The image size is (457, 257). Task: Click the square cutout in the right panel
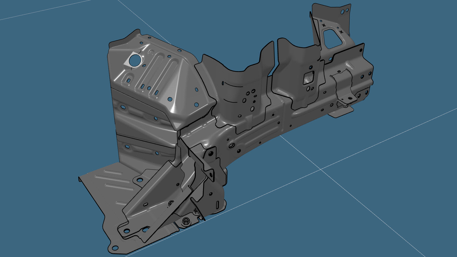tap(308, 78)
